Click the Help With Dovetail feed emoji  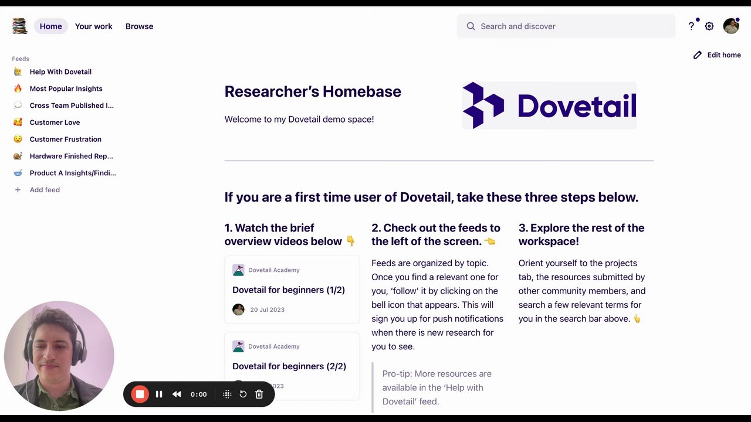click(x=18, y=72)
